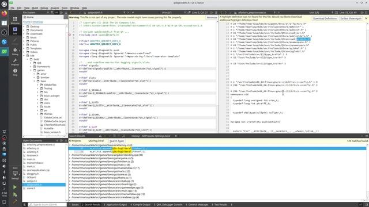
Task: Open the Debug menu
Action: (44, 8)
